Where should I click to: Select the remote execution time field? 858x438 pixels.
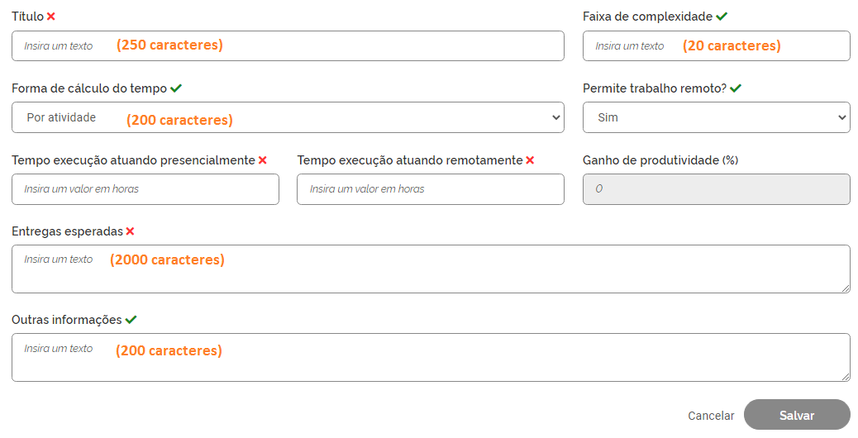pyautogui.click(x=430, y=189)
